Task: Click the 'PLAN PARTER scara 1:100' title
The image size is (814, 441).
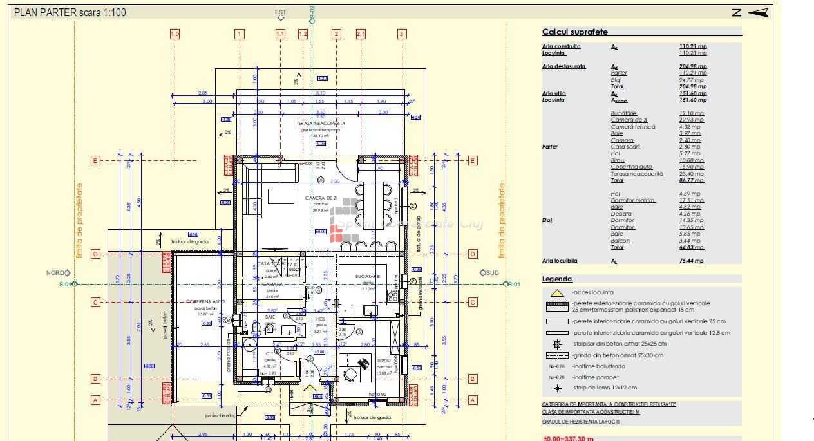Action: pyautogui.click(x=70, y=12)
